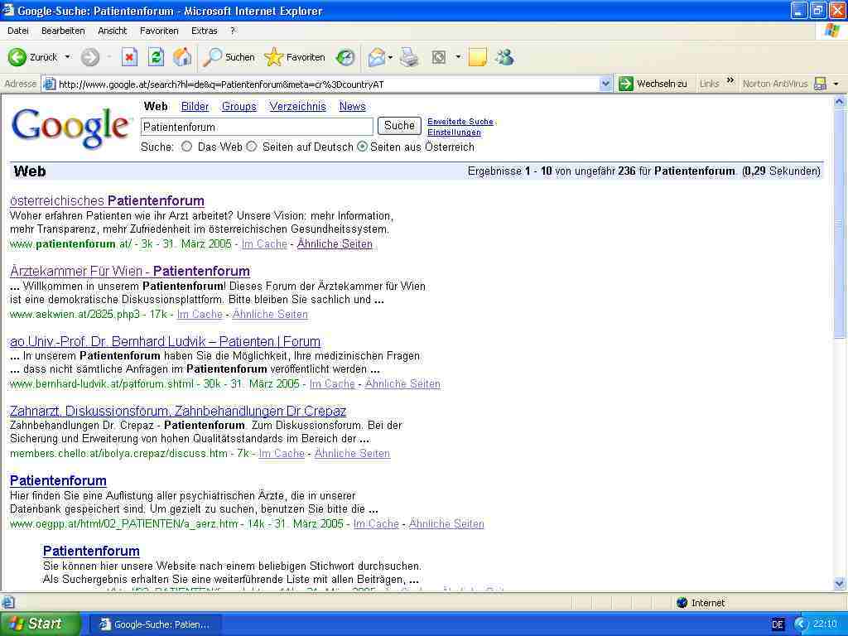Click the Norton AntiVirus toolbar icon
Screen dimensions: 848x636
(821, 84)
